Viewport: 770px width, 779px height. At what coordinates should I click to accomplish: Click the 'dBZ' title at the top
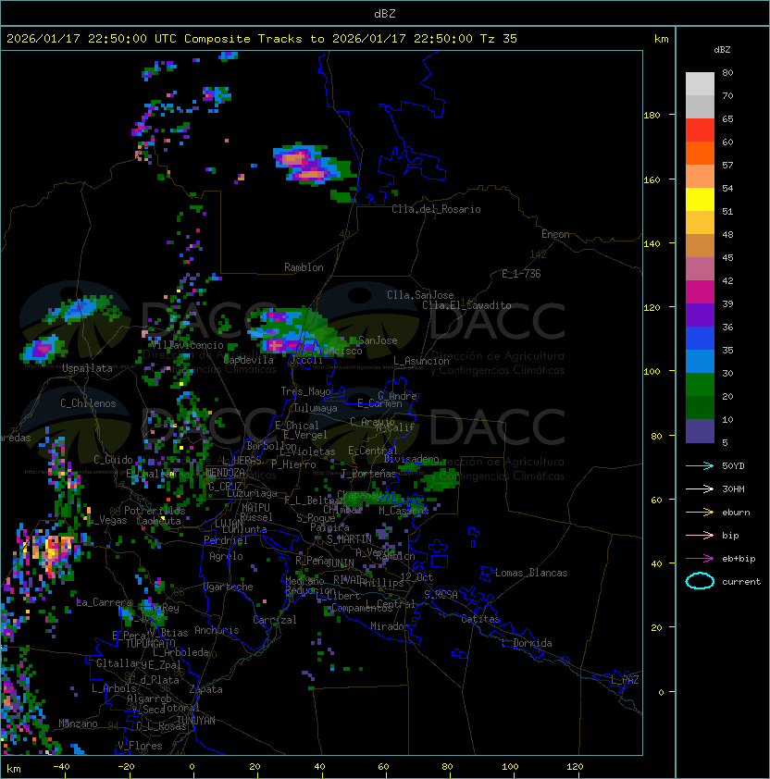385,13
